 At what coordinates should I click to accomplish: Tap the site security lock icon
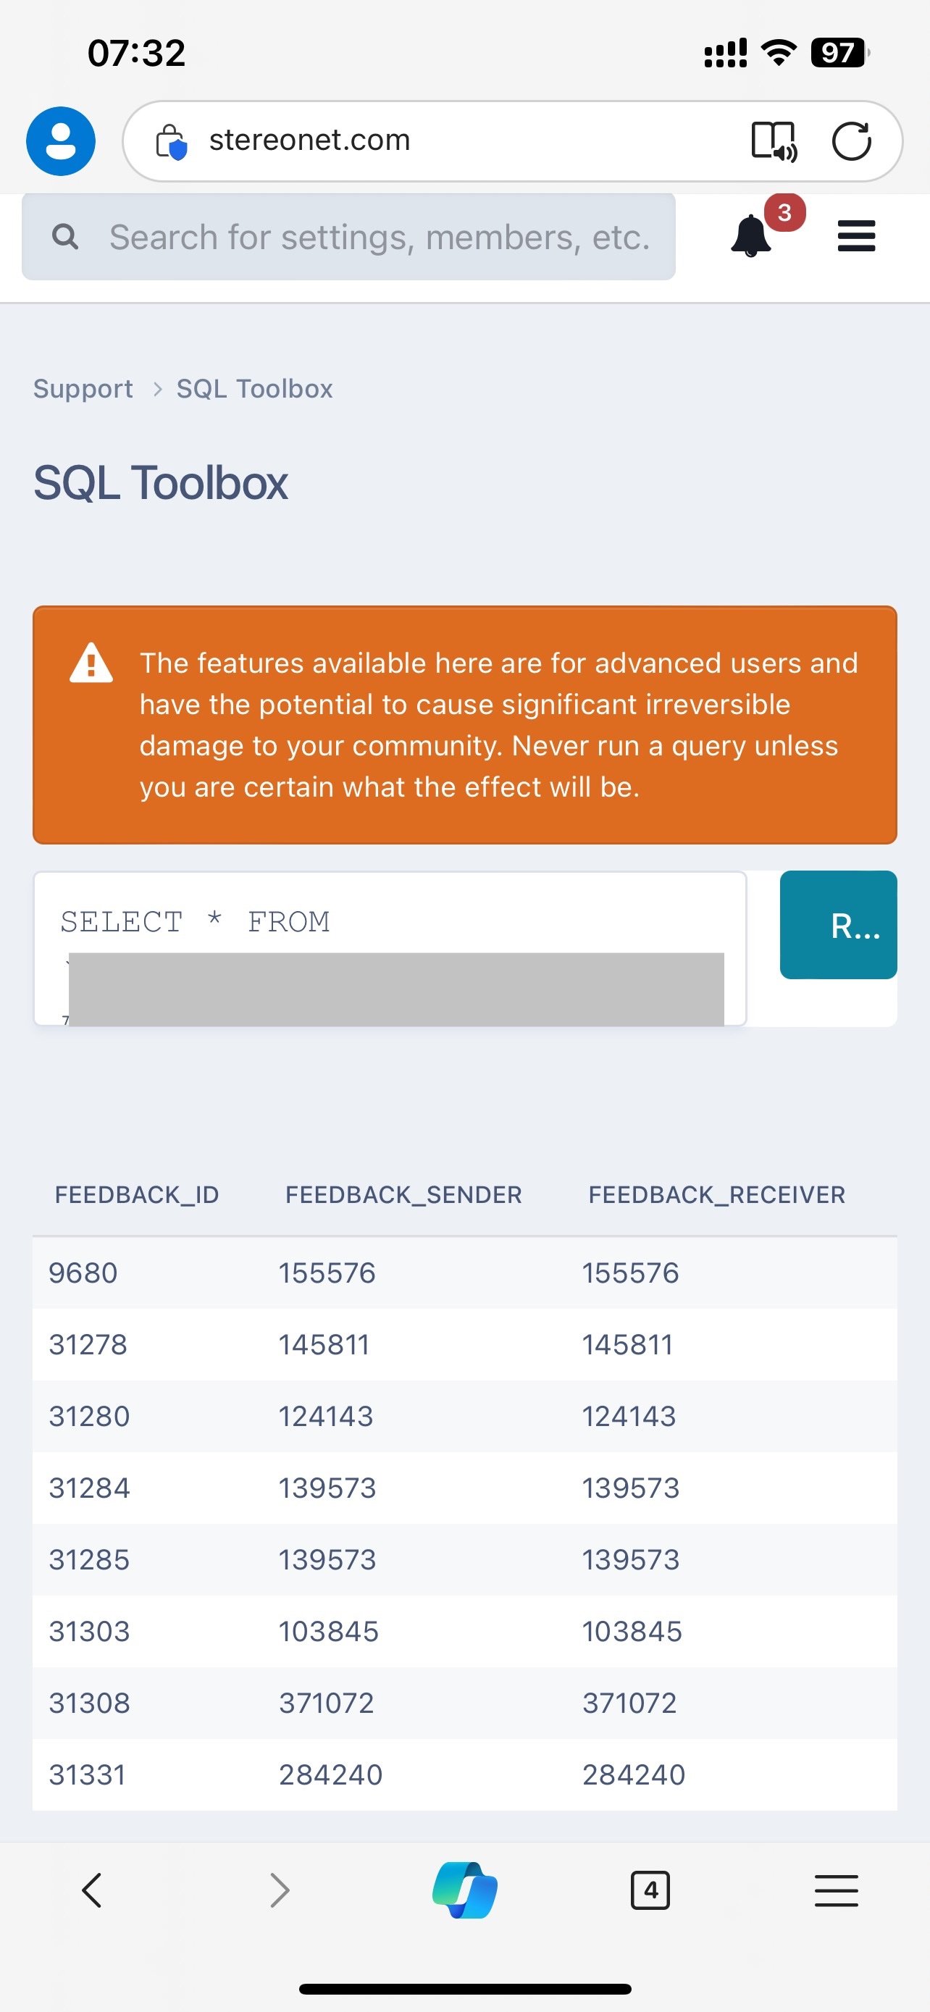tap(171, 141)
